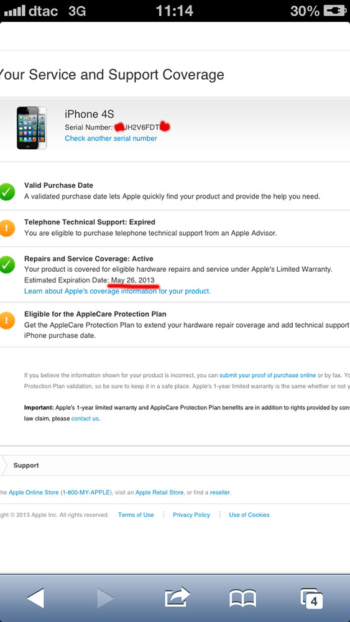Tap the 3G network indicator
The image size is (350, 622).
pos(77,11)
